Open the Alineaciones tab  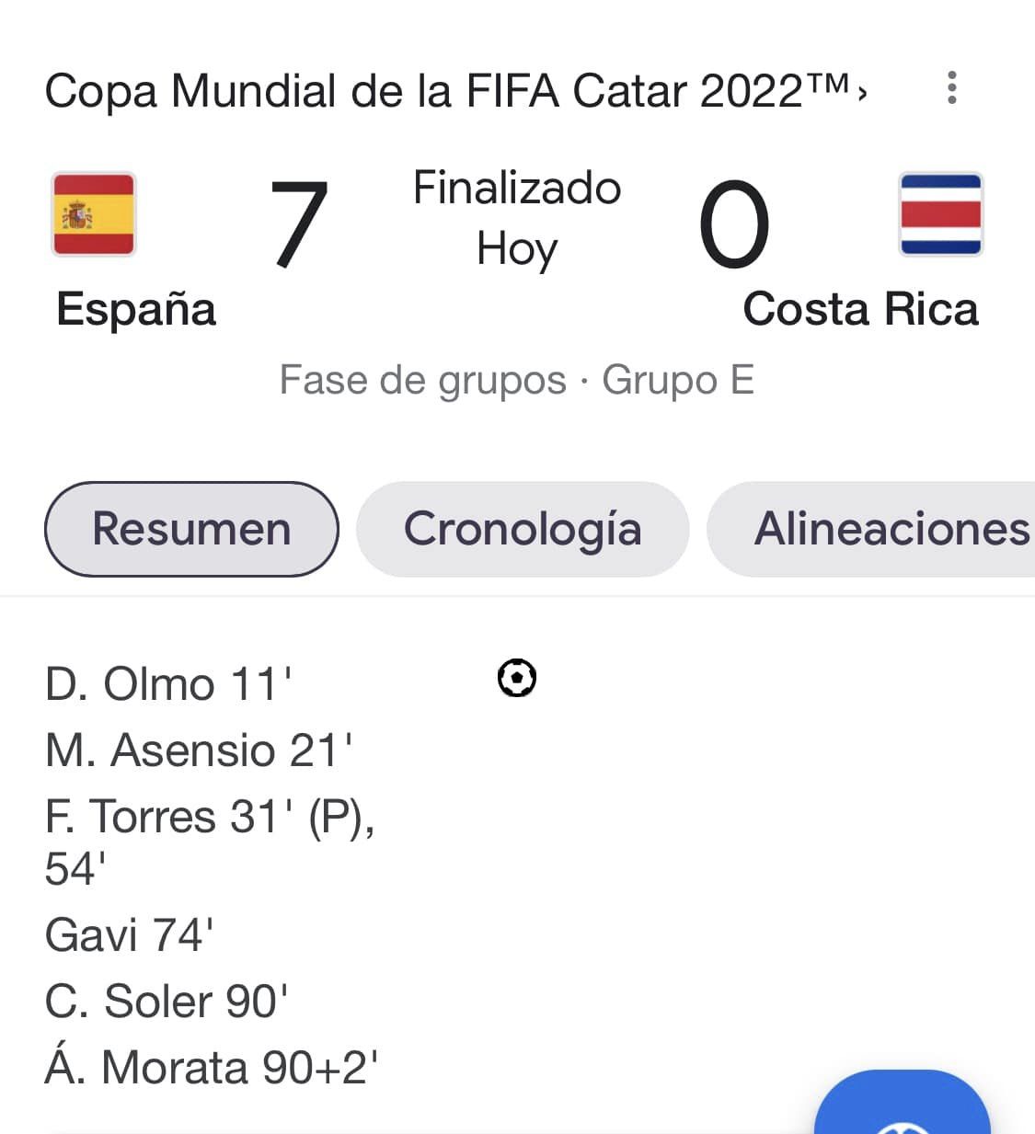click(891, 529)
